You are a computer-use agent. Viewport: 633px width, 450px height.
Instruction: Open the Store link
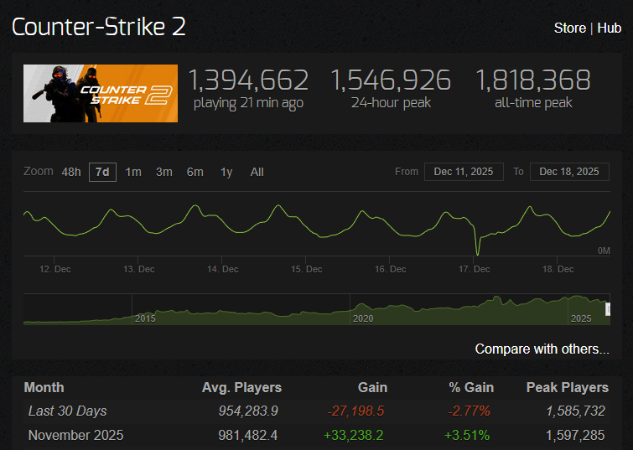(x=569, y=28)
